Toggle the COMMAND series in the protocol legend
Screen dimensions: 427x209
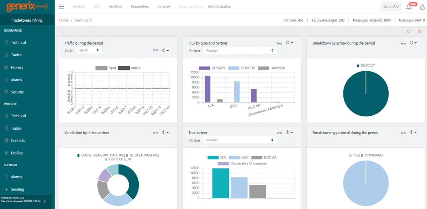tap(372, 155)
